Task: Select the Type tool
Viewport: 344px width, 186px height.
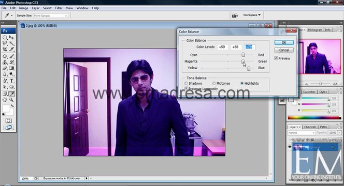Action: pos(11,81)
